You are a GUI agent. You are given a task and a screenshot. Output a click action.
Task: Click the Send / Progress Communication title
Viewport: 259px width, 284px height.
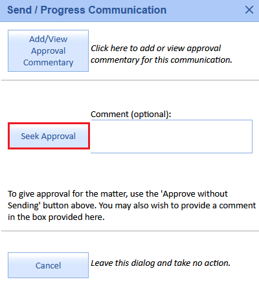(87, 10)
